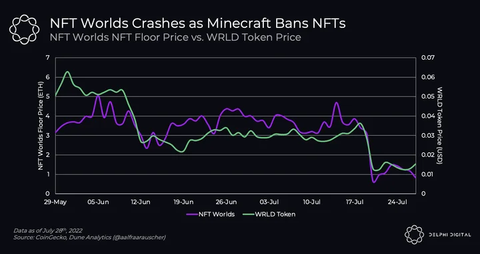
Task: Click the 12-Jun date label
Action: coord(141,202)
